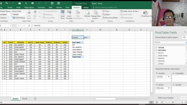Image resolution: width=187 pixels, height=105 pixels.
Task: Check the DEWASA field checkbox
Action: (x=156, y=61)
